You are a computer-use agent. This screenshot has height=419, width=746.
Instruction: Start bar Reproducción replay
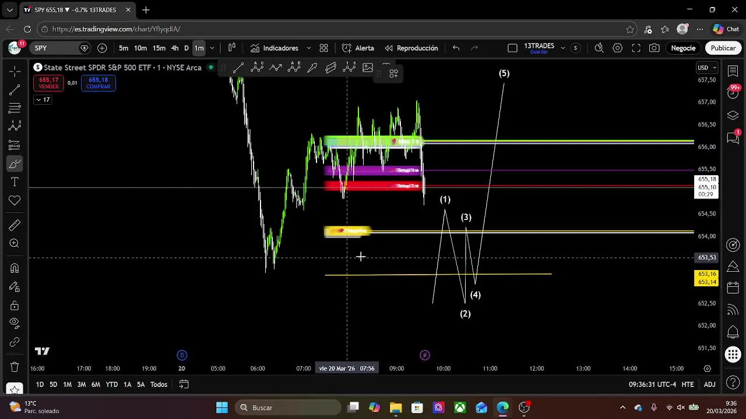click(x=410, y=48)
